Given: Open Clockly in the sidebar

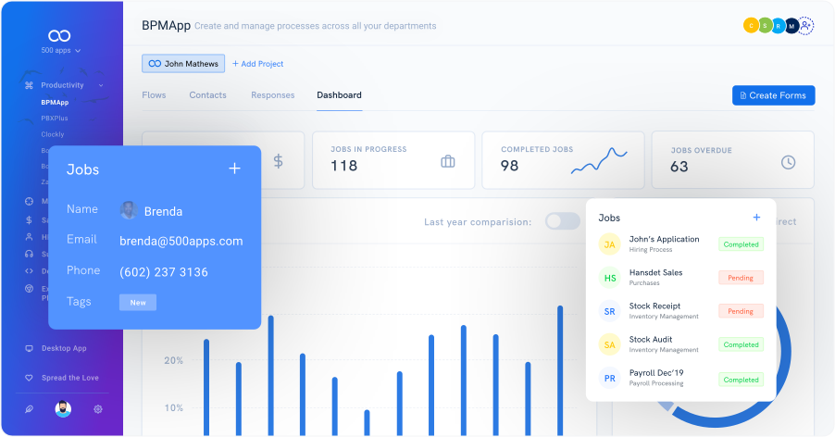Looking at the screenshot, I should coord(52,134).
